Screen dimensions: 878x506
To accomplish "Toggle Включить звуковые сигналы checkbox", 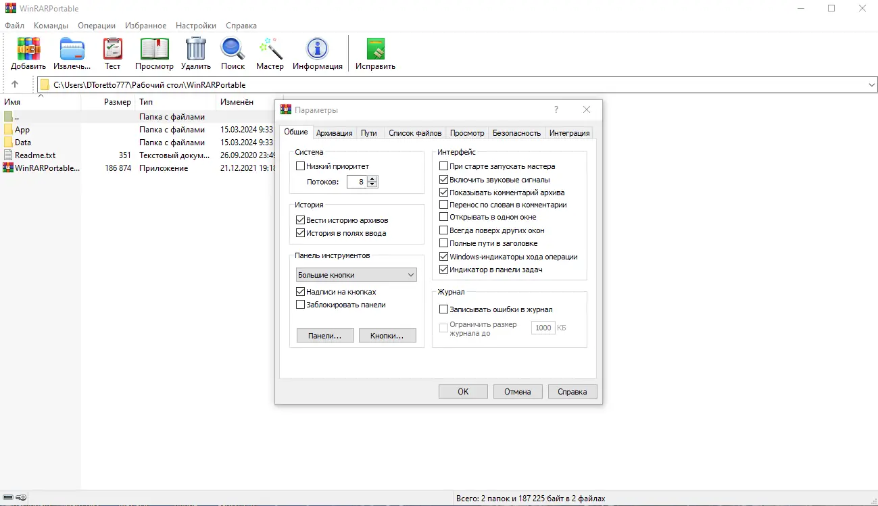I will pyautogui.click(x=443, y=180).
